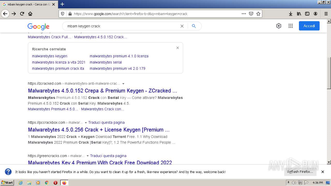Viewport: 331px width, 186px height.
Task: Open Windows Explorer folder from taskbar
Action: point(29,183)
